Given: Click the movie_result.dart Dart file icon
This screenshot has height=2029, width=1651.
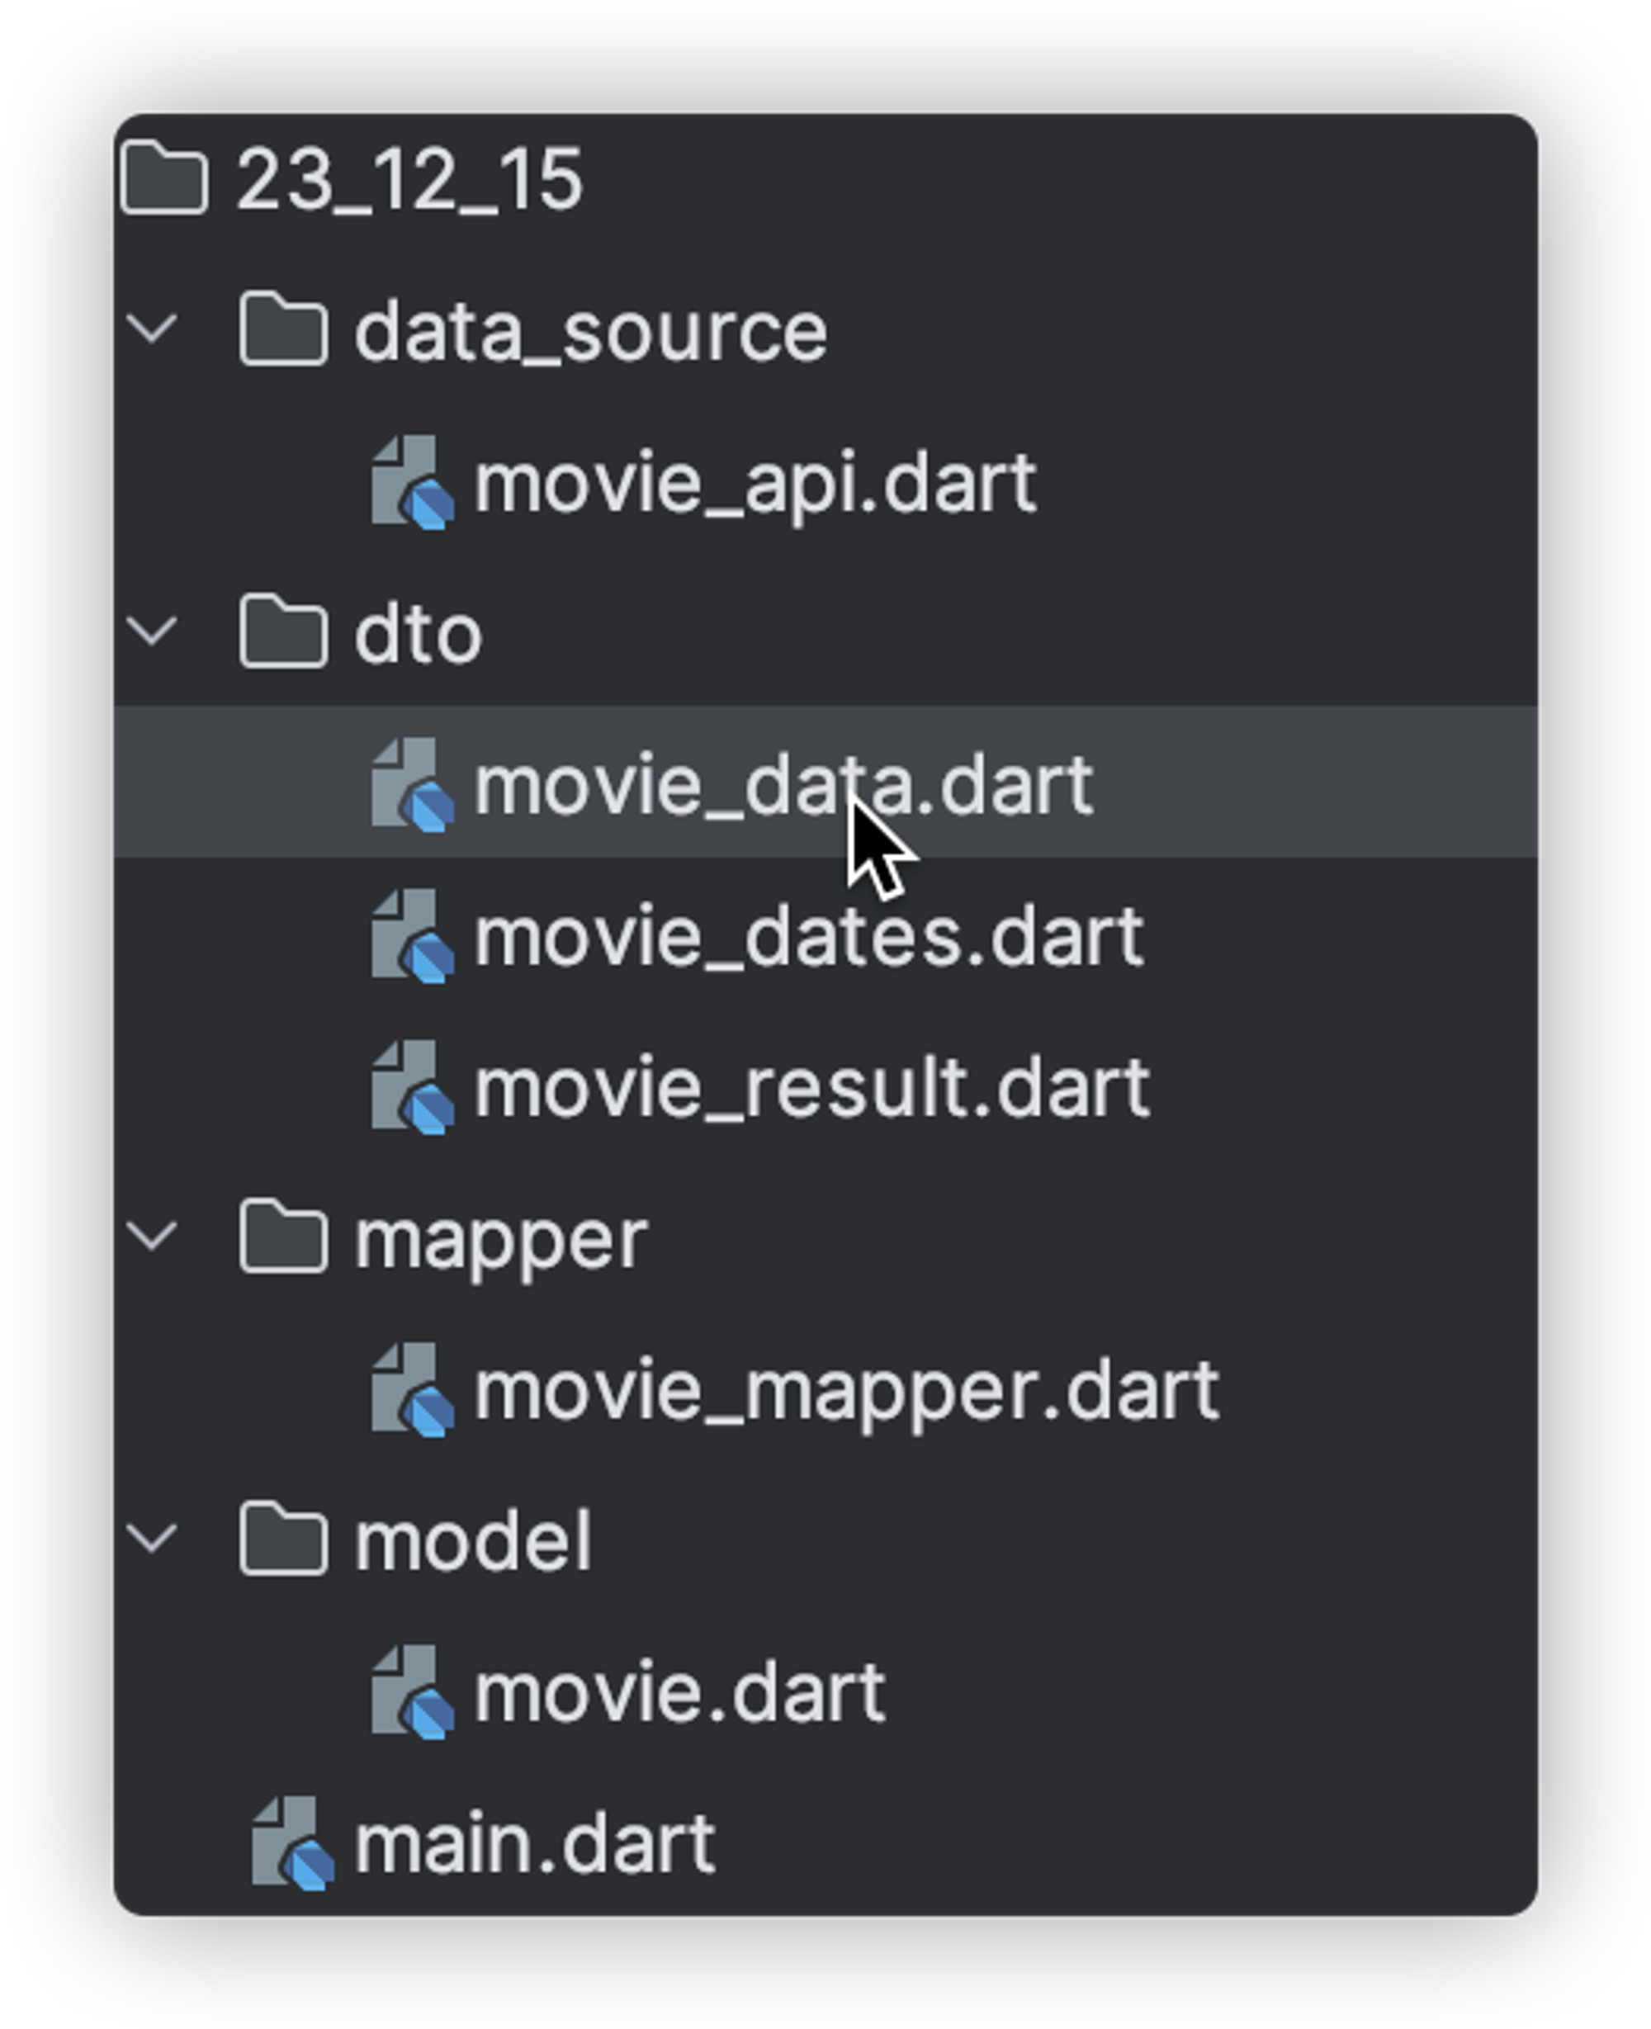Looking at the screenshot, I should (412, 1087).
